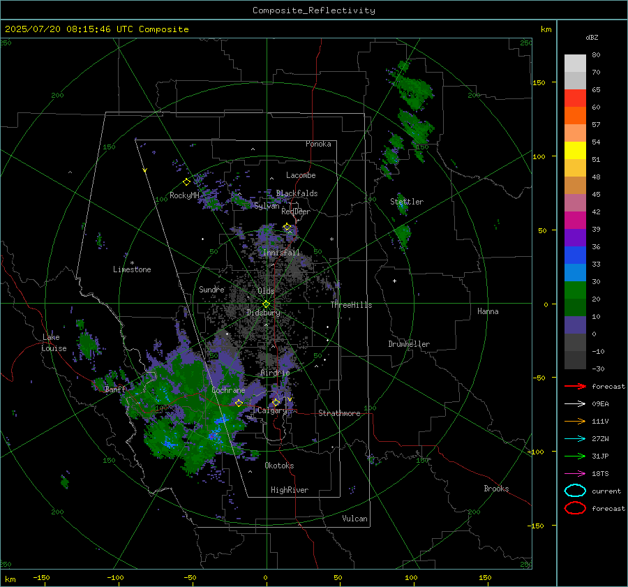Click the royal blue swatch beside 36
Image resolution: width=628 pixels, height=587 pixels.
point(575,255)
